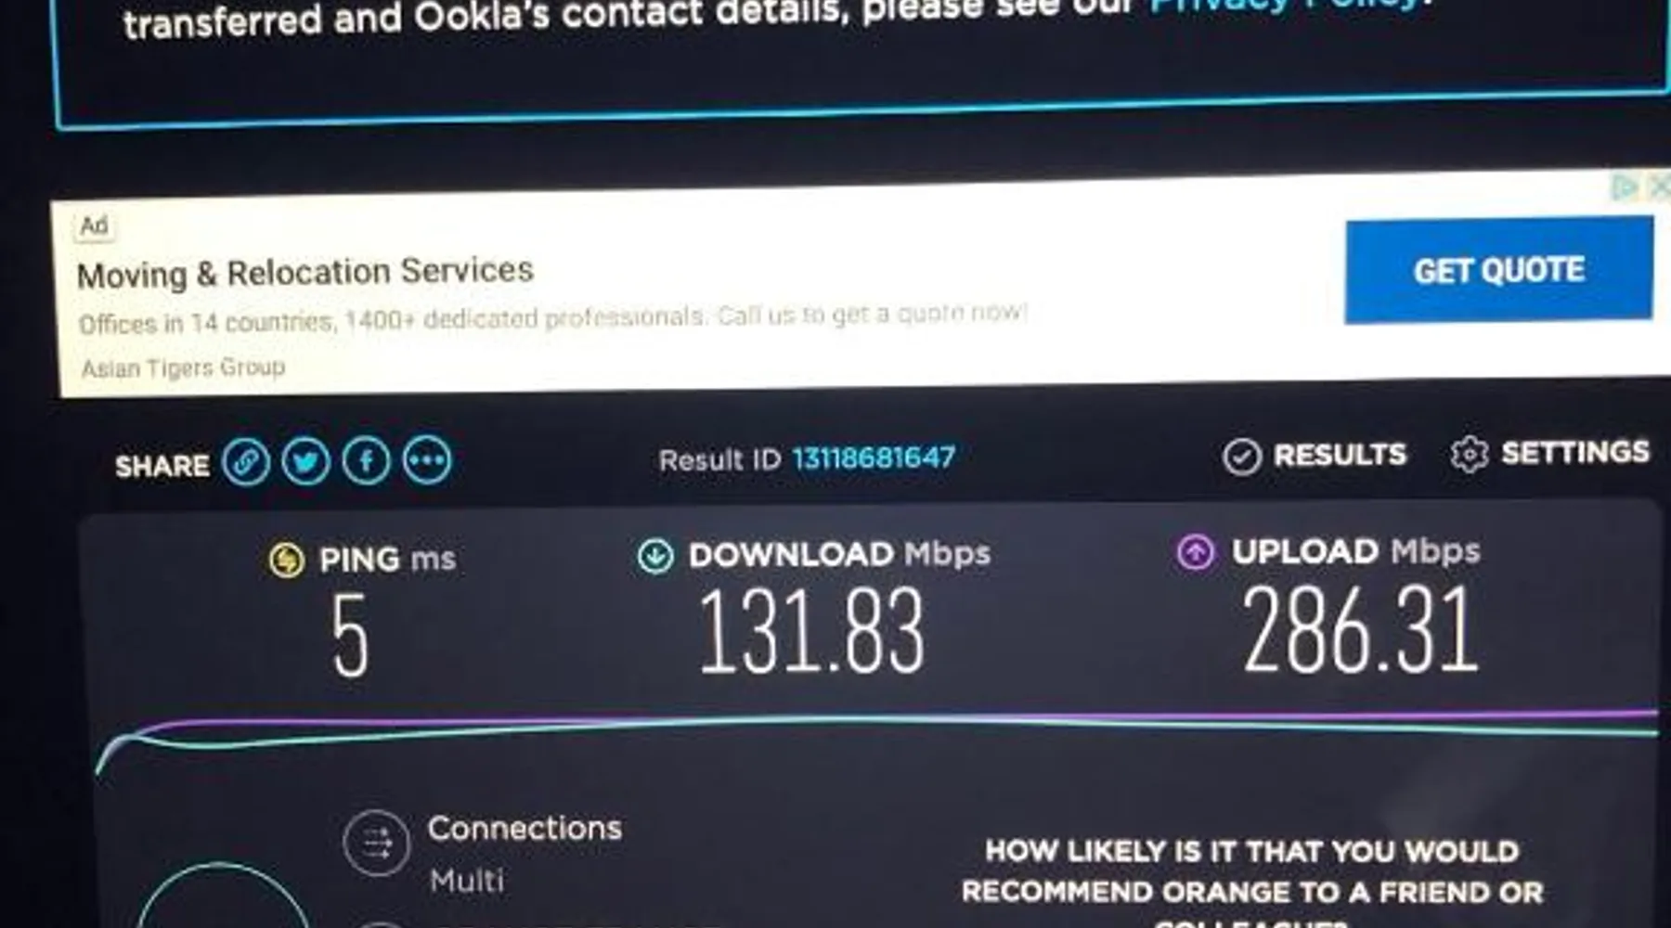This screenshot has height=928, width=1671.
Task: Share result on Facebook
Action: point(367,460)
